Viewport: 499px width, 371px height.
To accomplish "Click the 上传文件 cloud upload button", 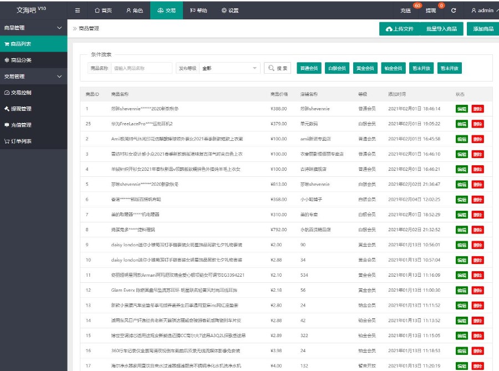I will coord(399,29).
